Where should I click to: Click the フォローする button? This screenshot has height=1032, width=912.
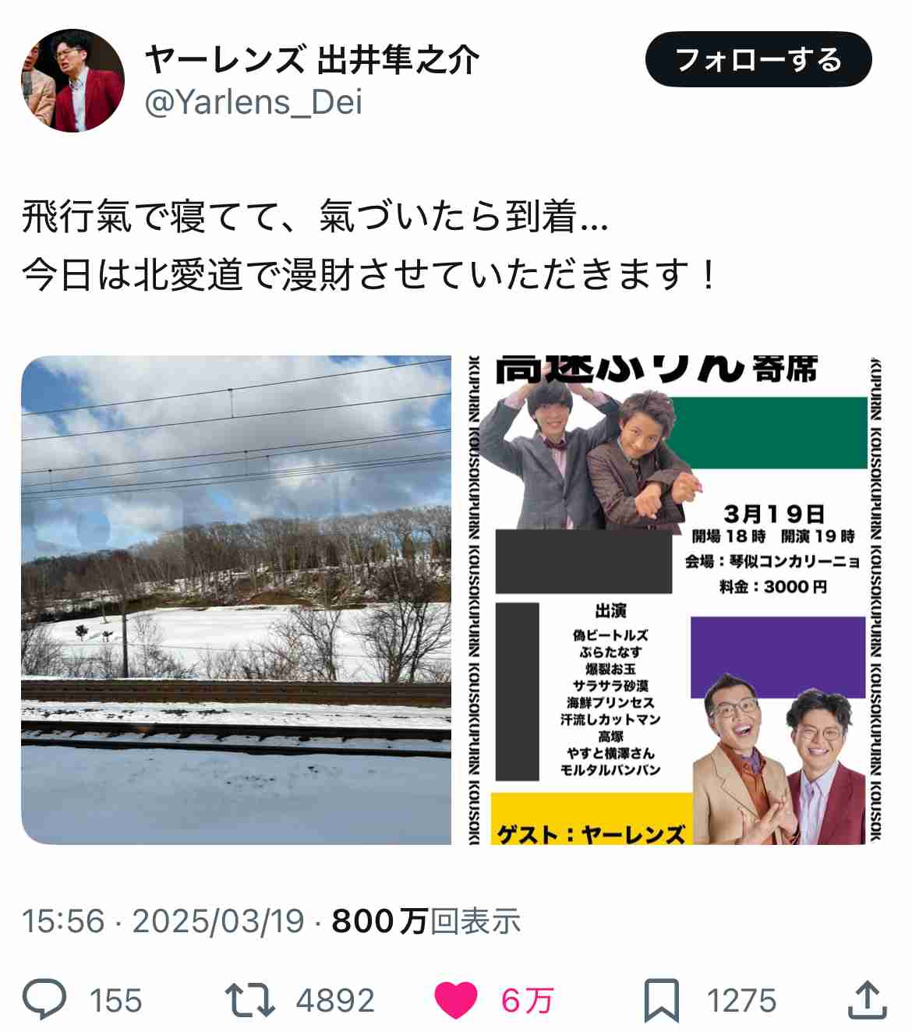[758, 59]
